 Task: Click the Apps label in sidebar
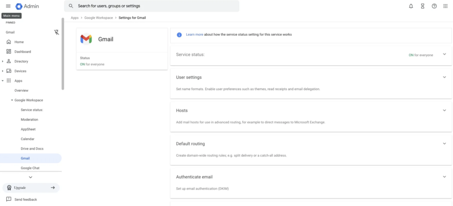pyautogui.click(x=18, y=81)
